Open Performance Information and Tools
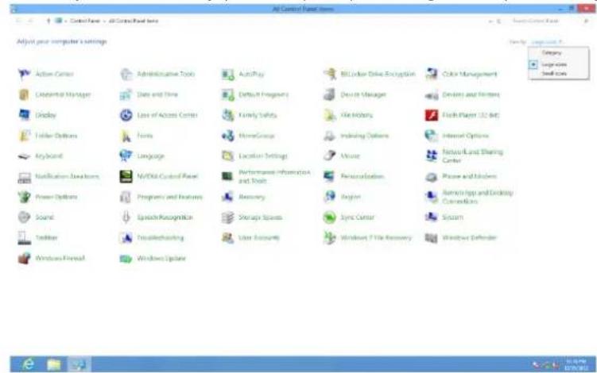Image resolution: width=597 pixels, height=373 pixels. click(266, 176)
